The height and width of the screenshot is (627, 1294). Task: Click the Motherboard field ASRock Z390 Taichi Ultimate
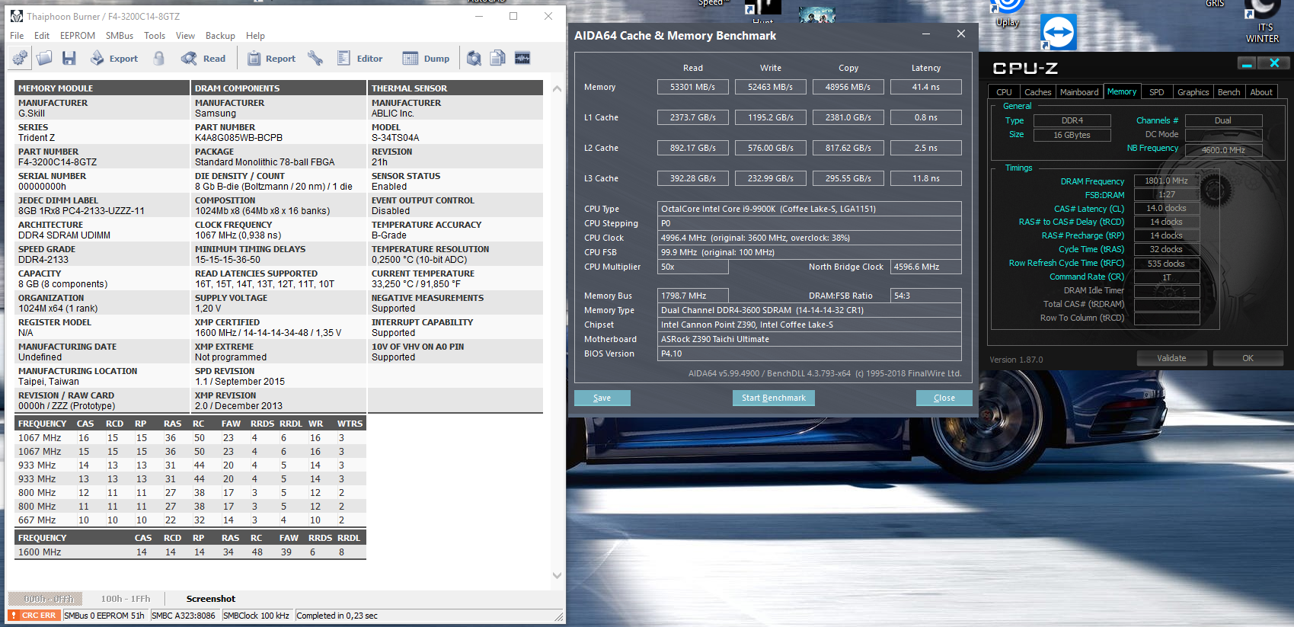(x=810, y=339)
